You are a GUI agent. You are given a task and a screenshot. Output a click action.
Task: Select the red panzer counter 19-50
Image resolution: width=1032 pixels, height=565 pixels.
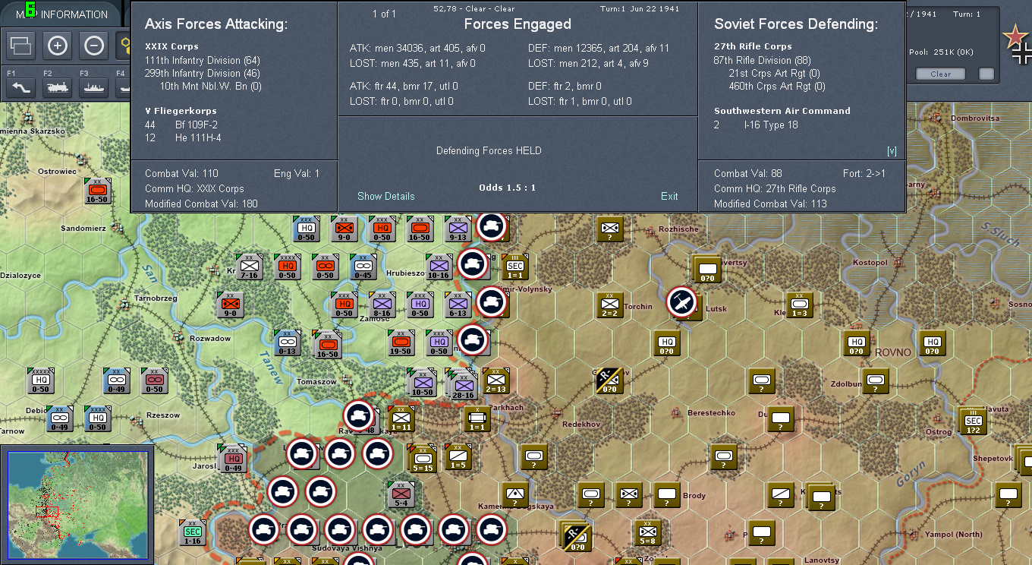tap(401, 342)
